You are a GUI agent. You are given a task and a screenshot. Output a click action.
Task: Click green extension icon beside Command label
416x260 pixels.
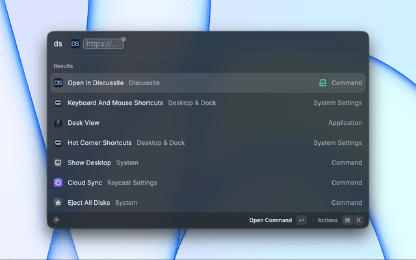coord(322,83)
